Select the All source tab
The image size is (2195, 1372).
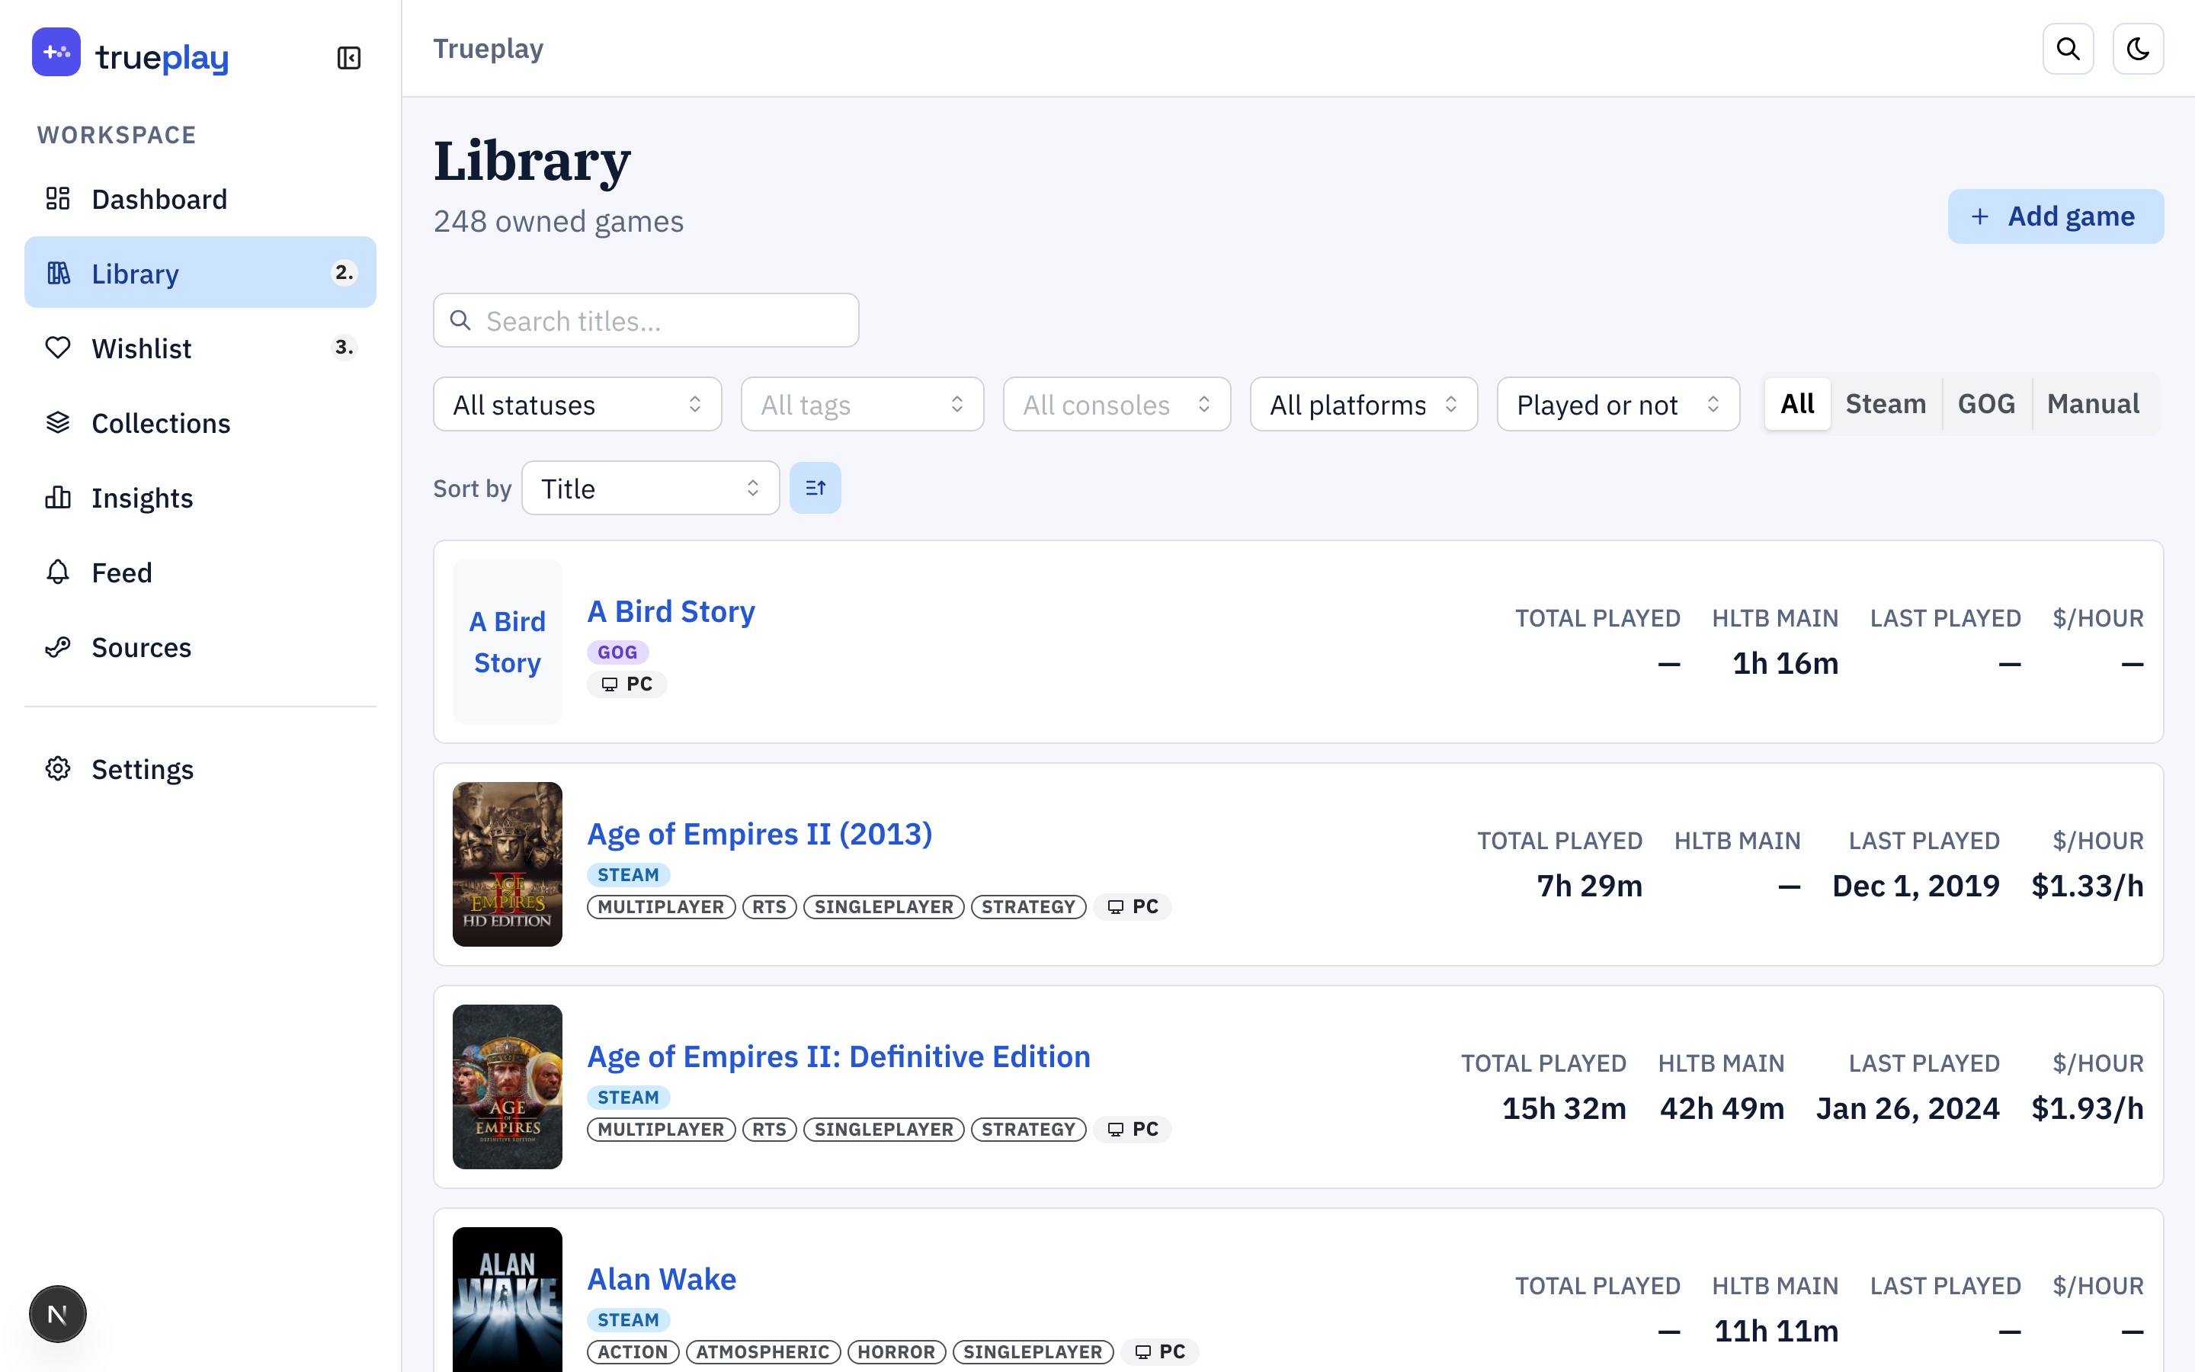[1797, 404]
